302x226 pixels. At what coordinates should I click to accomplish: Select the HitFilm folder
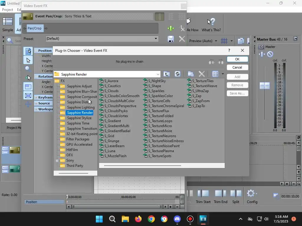[x=72, y=150]
